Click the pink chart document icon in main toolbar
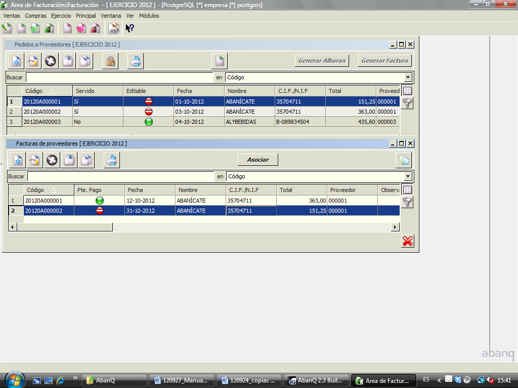The width and height of the screenshot is (518, 388). pos(95,28)
